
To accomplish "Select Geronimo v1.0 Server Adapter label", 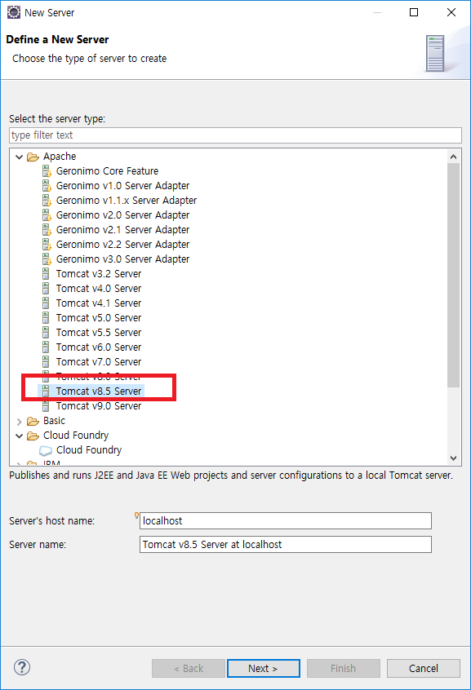I will (122, 186).
